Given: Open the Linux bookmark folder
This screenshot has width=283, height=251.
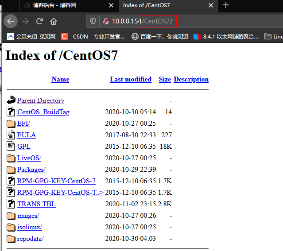Looking at the screenshot, I should point(274,37).
